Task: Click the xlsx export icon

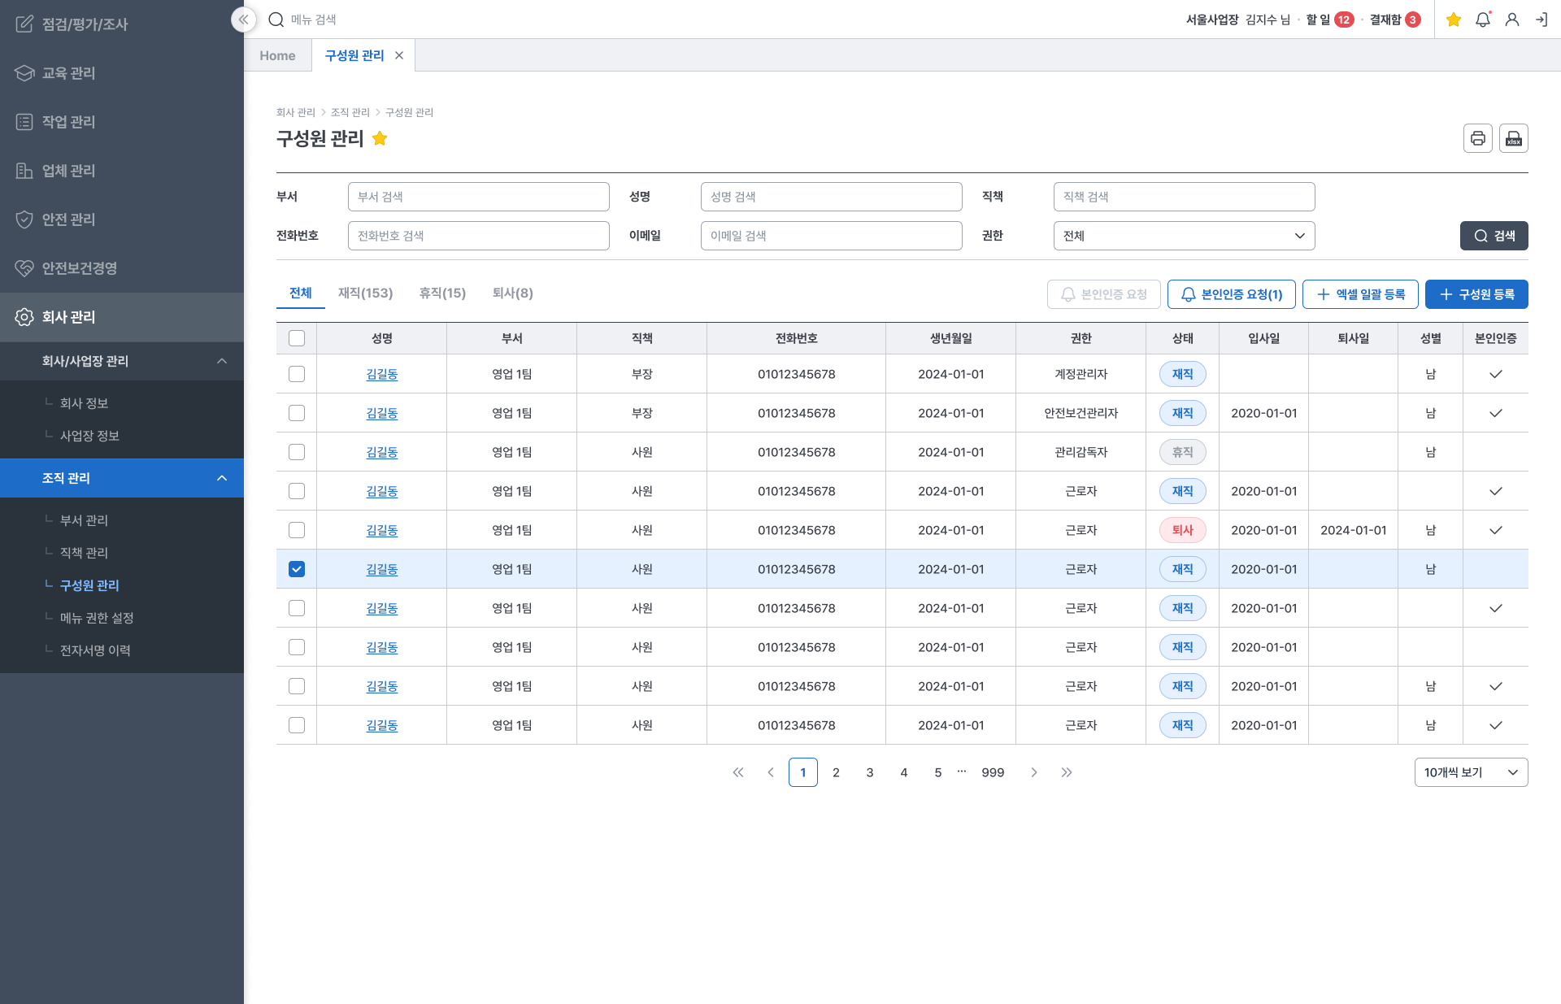Action: 1513,138
